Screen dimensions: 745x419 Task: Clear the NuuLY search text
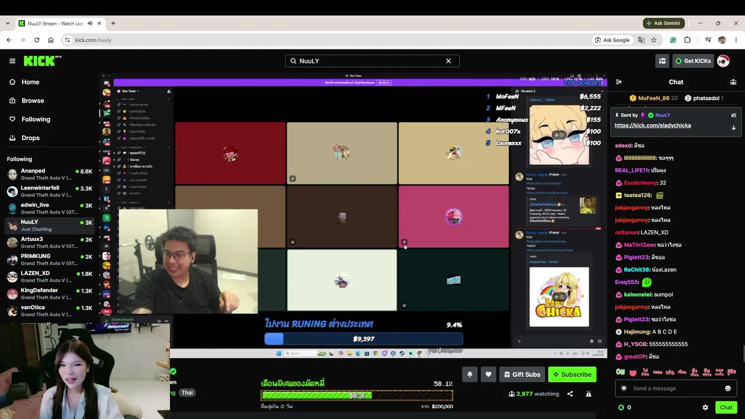click(448, 61)
